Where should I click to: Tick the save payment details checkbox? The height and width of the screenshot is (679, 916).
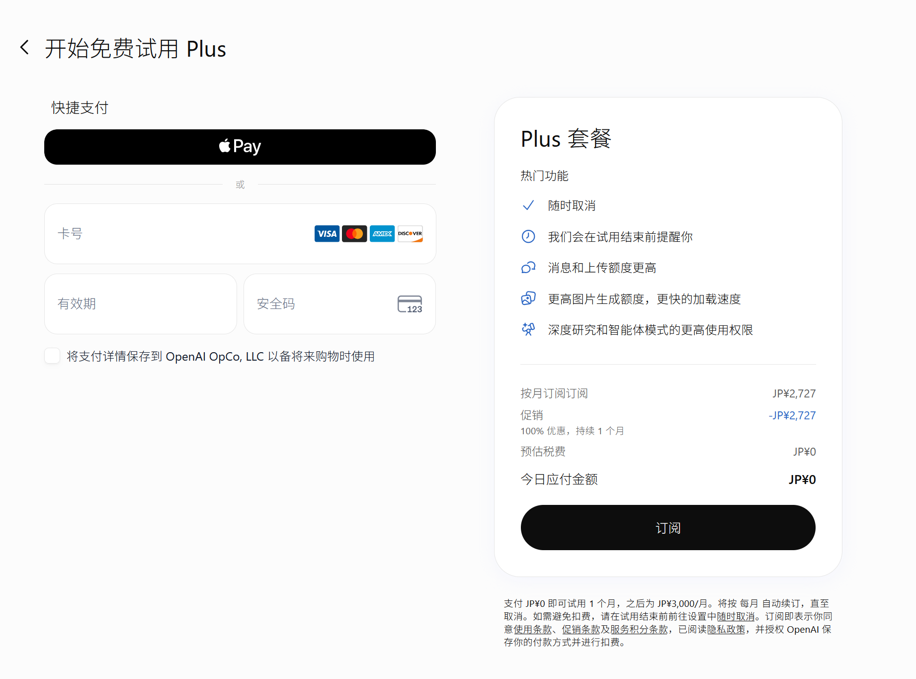click(52, 356)
